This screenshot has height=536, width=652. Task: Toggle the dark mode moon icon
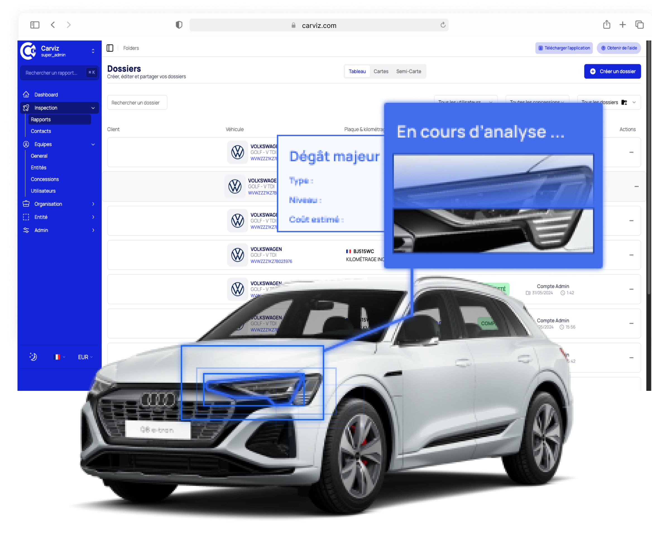point(33,357)
